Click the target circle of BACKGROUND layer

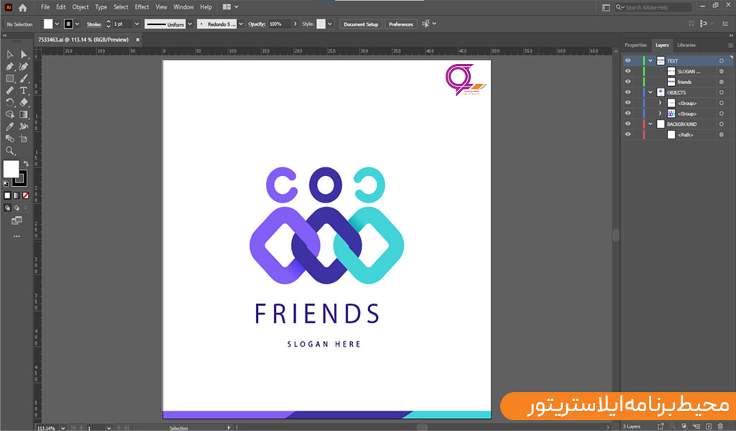[722, 124]
